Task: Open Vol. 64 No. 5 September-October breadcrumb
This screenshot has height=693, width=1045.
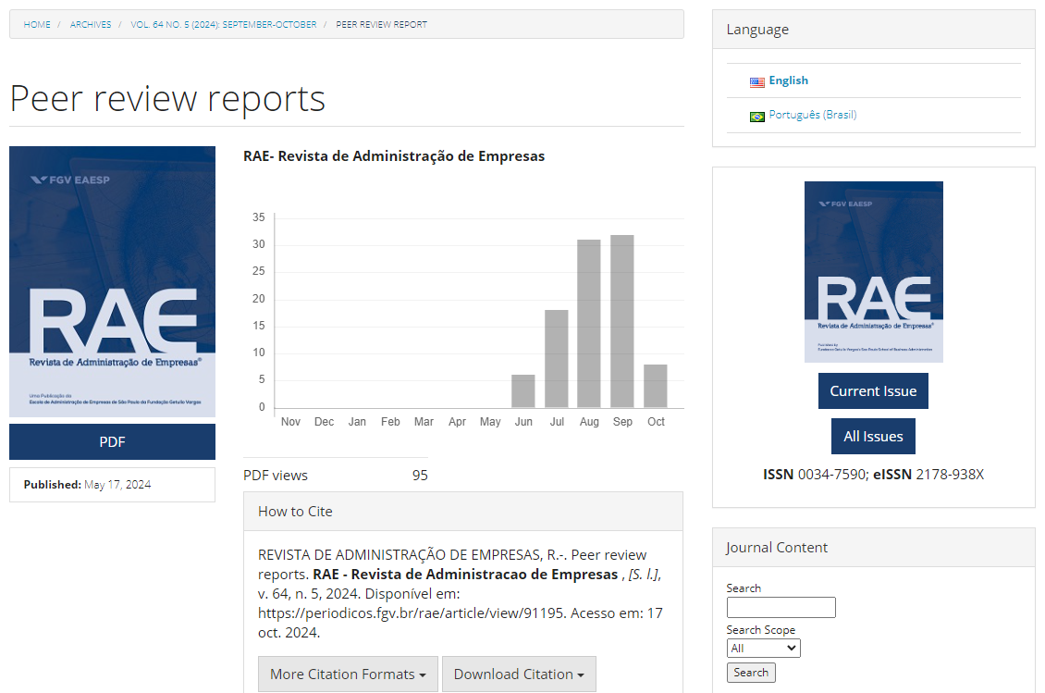Action: click(223, 24)
